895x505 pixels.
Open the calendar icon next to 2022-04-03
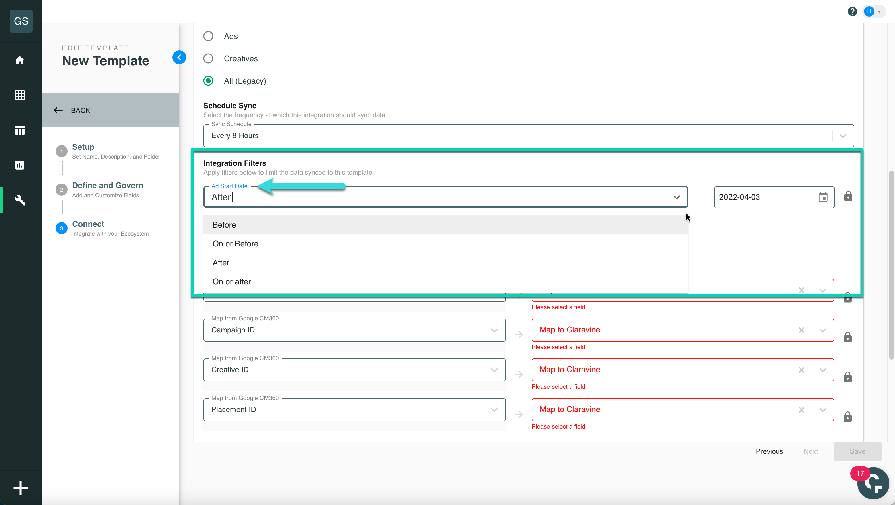[x=823, y=197]
